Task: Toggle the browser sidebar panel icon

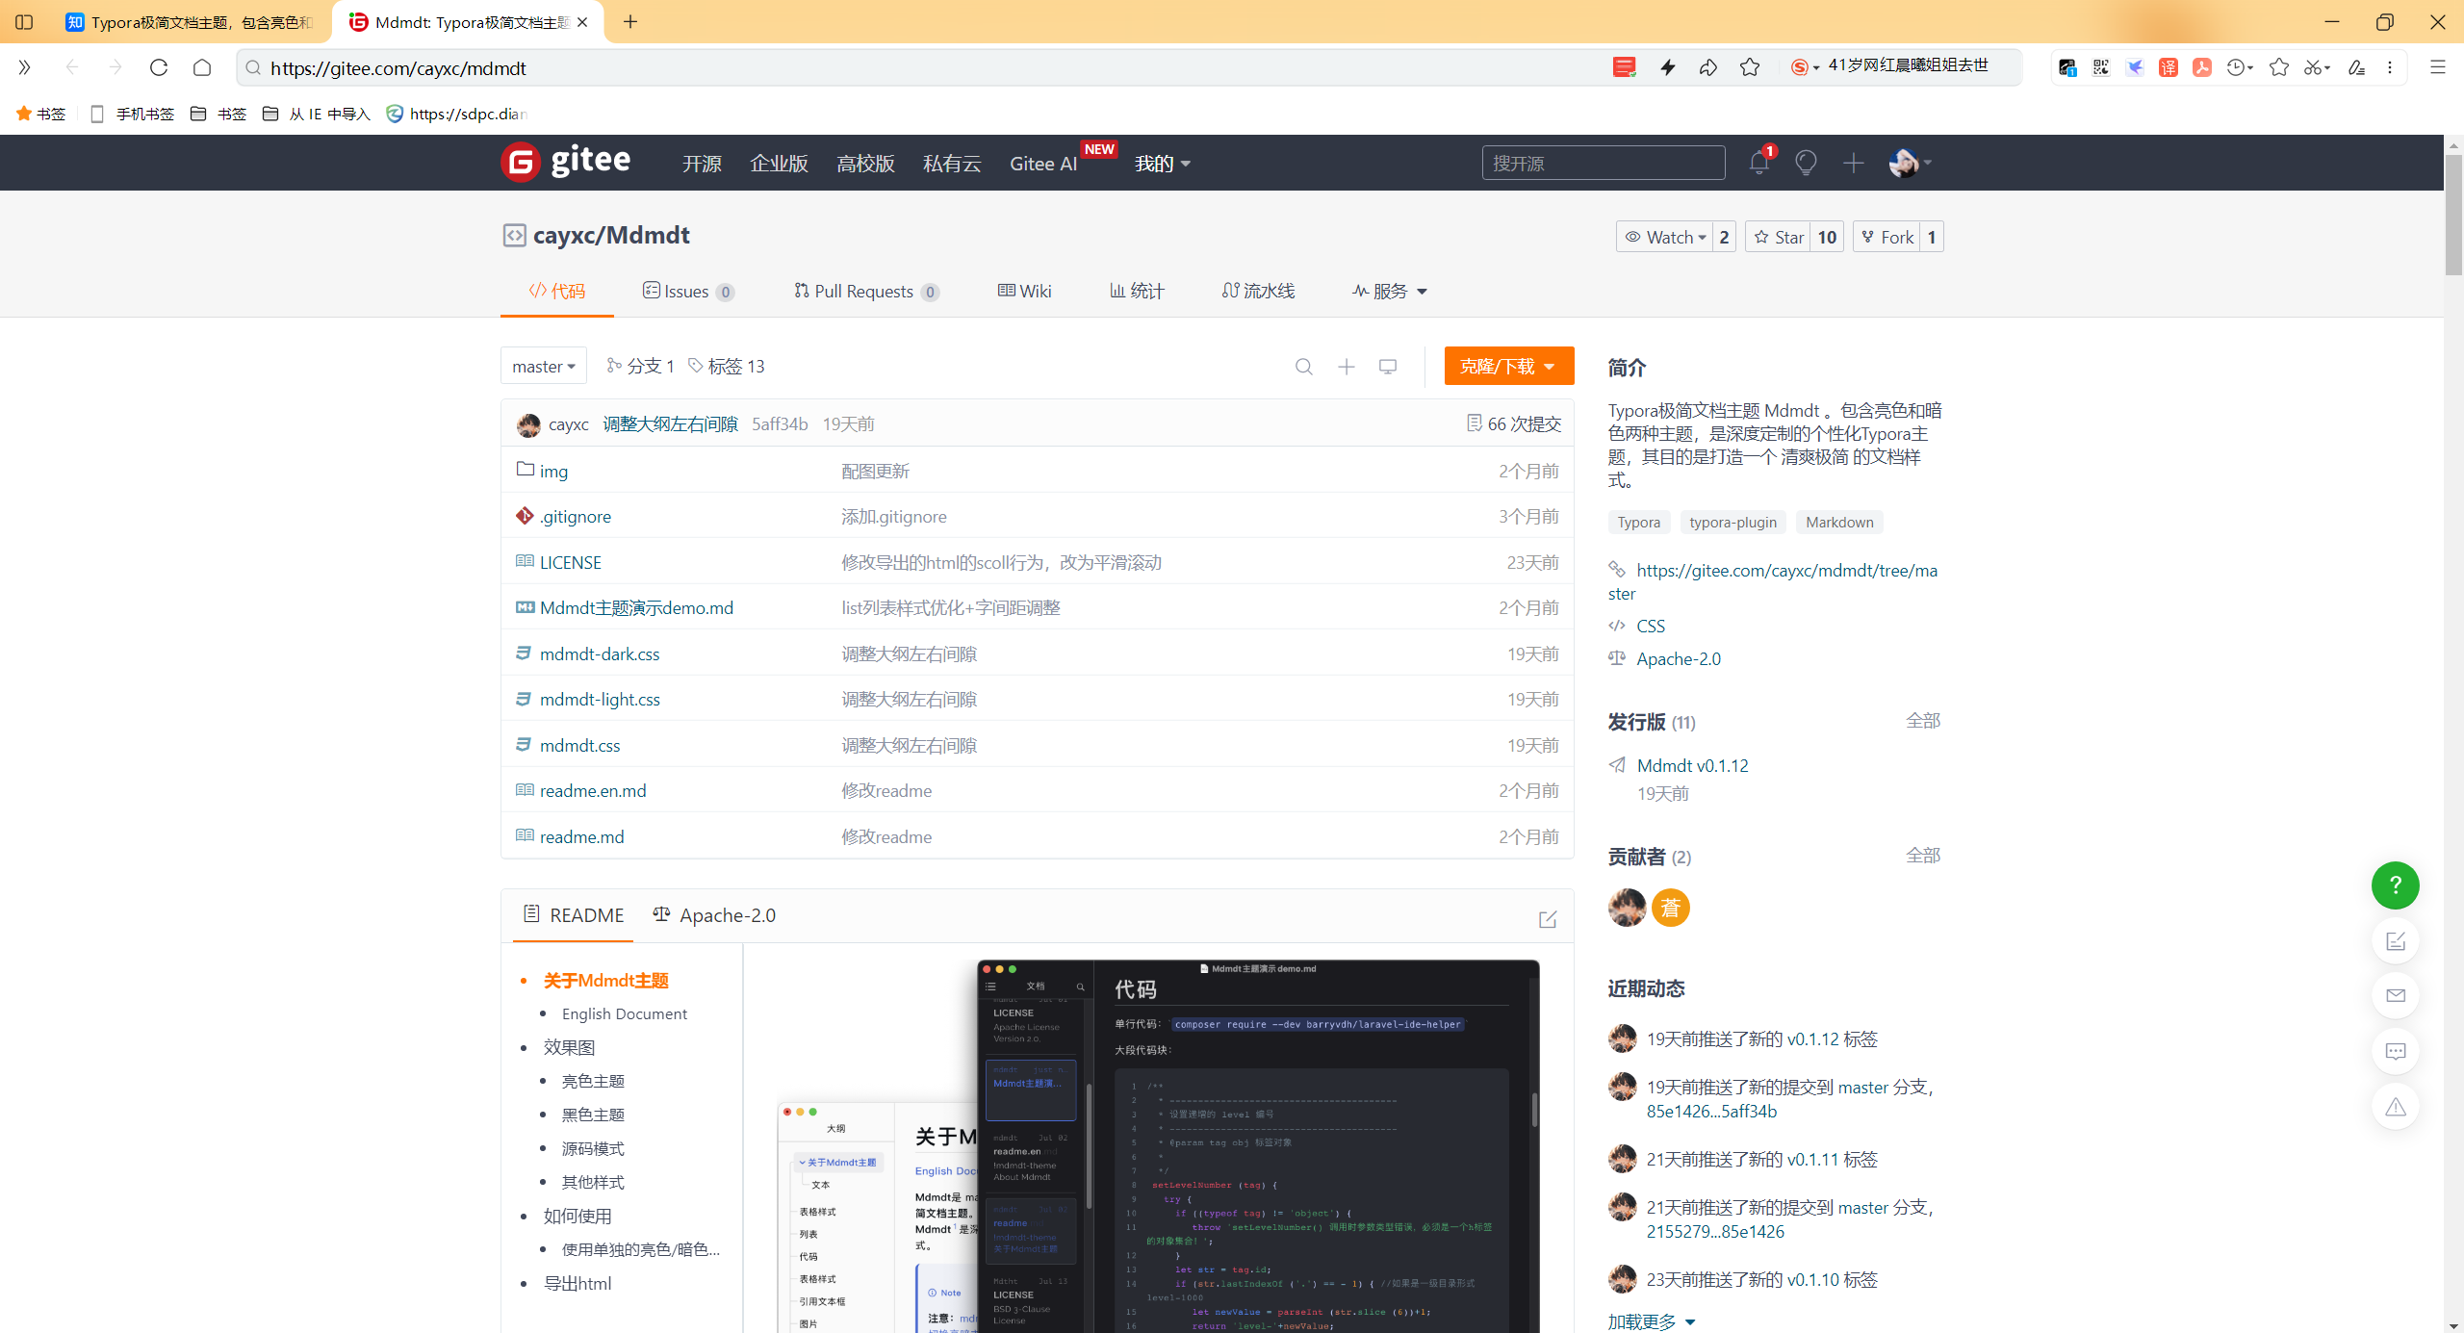Action: [24, 21]
